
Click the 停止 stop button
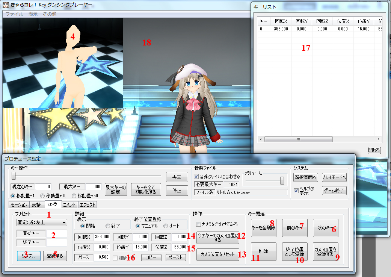click(177, 191)
